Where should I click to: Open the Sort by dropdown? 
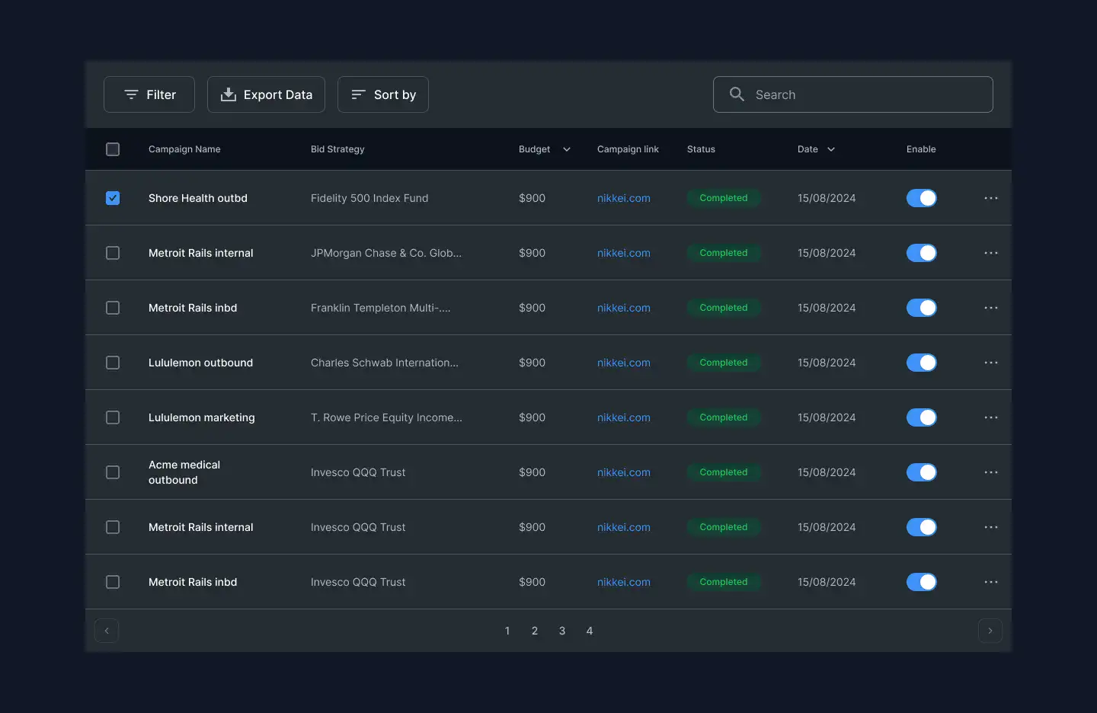coord(383,94)
